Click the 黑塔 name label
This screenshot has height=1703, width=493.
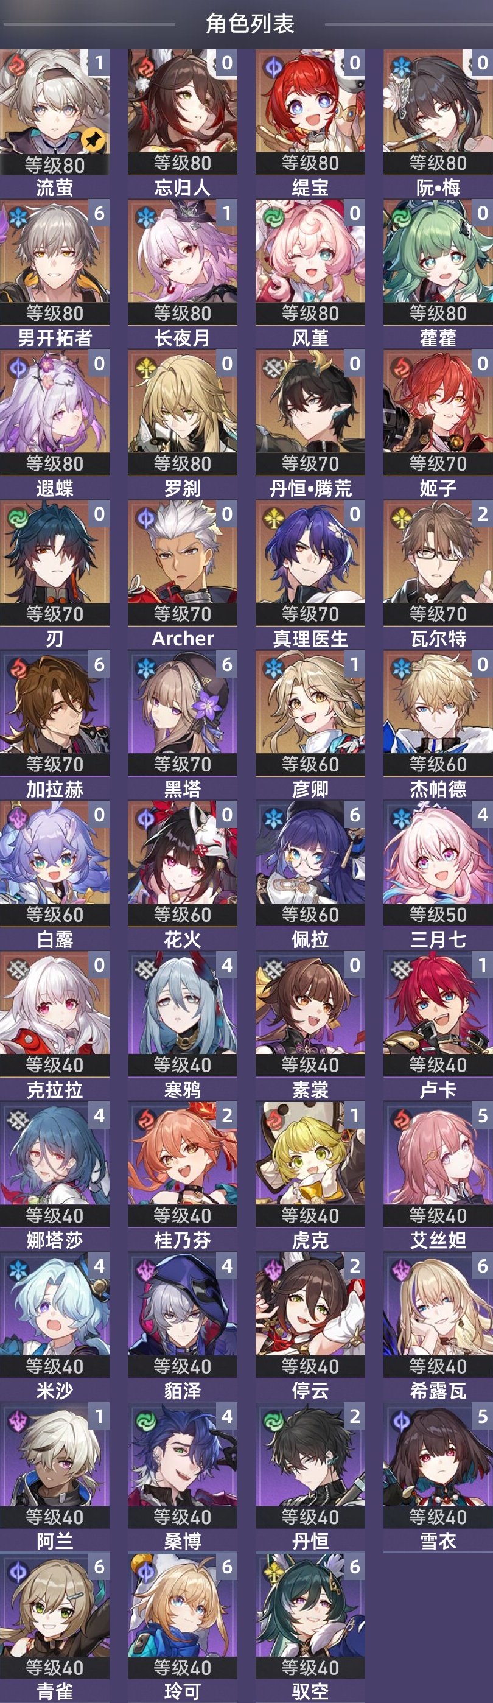[183, 788]
